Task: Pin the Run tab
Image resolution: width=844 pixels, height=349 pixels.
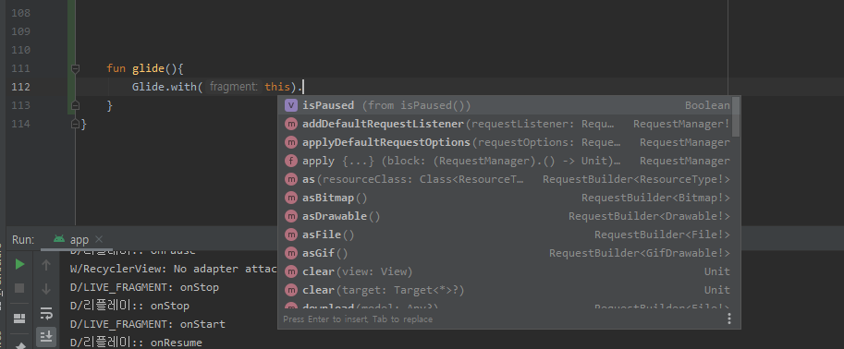Action: pyautogui.click(x=20, y=346)
